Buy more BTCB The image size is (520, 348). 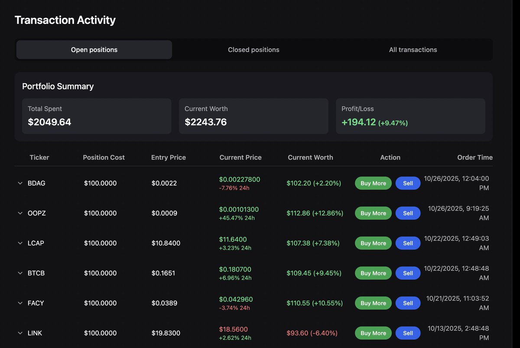(373, 273)
